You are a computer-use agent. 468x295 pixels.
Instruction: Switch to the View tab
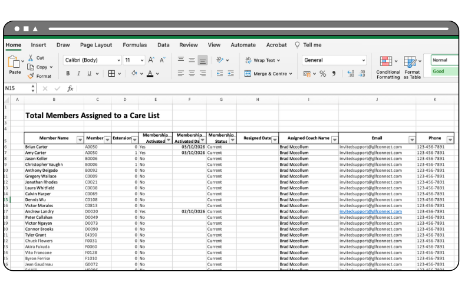(x=214, y=45)
